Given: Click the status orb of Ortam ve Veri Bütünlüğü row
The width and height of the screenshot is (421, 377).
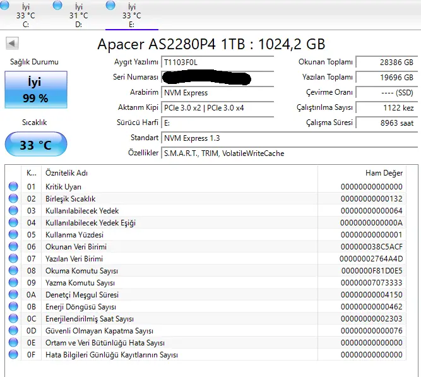Looking at the screenshot, I should click(x=13, y=342).
